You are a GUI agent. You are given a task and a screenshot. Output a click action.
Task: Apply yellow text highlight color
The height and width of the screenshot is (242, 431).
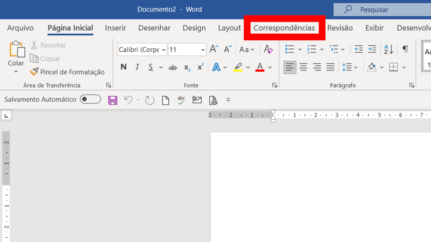pos(238,67)
